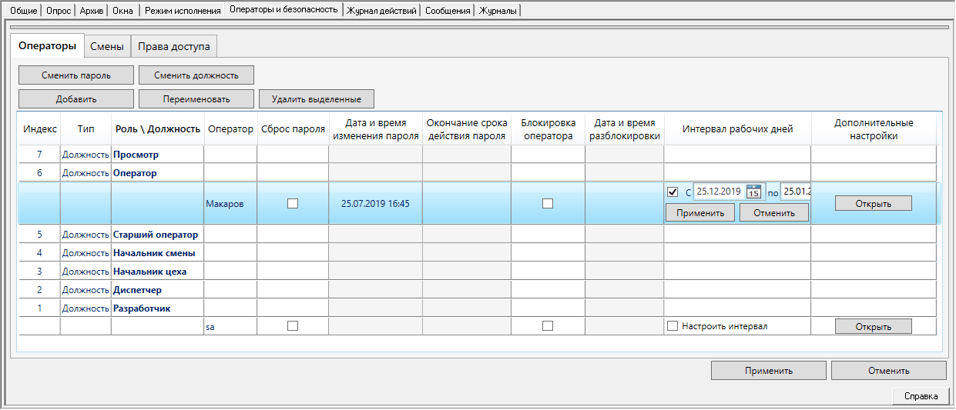The image size is (956, 410).
Task: Select the Начальник цеха role row
Action: click(x=478, y=272)
